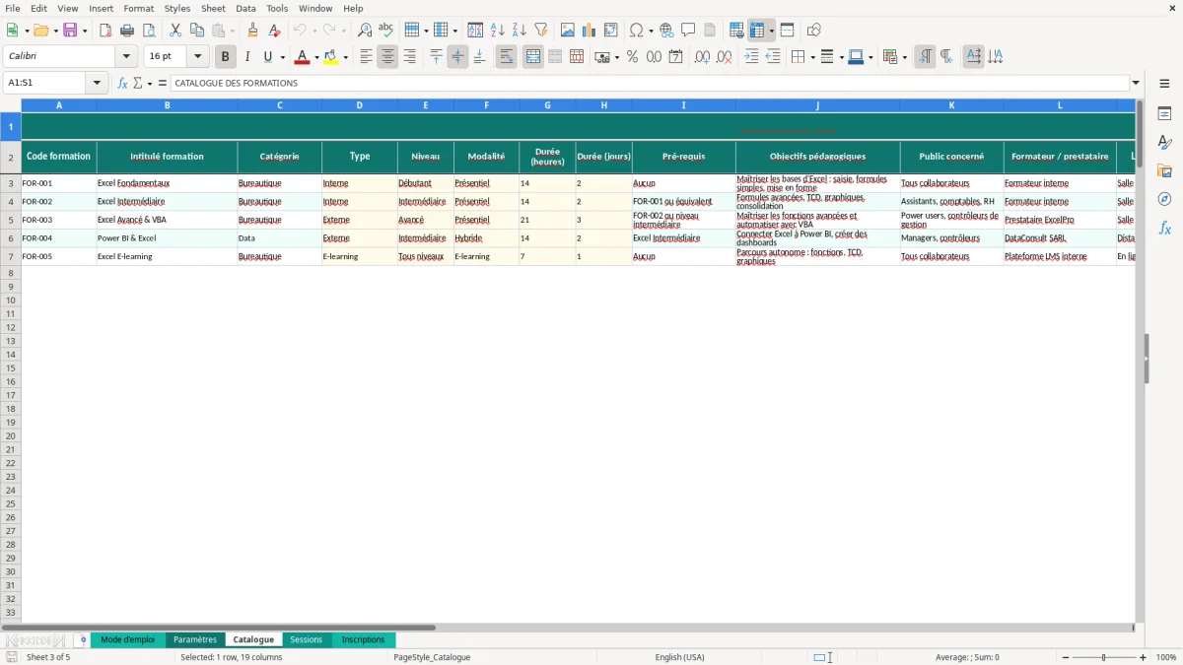
Task: Open the Function Wizard
Action: [122, 83]
